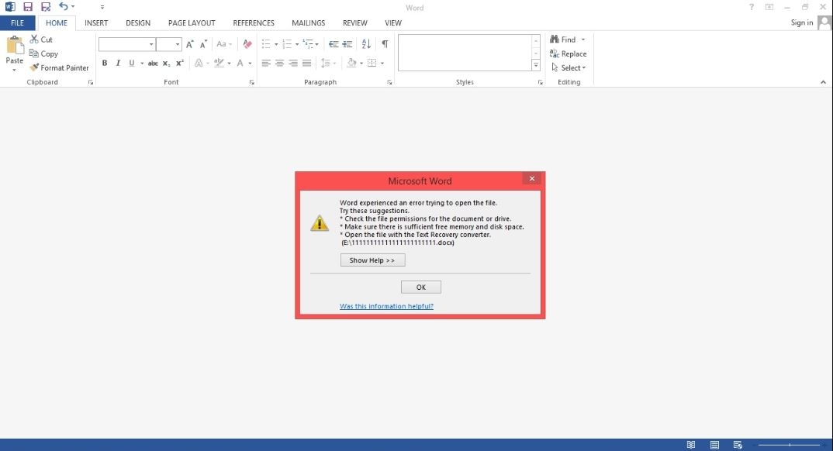This screenshot has width=833, height=451.
Task: Click the Text Effects icon
Action: point(199,63)
